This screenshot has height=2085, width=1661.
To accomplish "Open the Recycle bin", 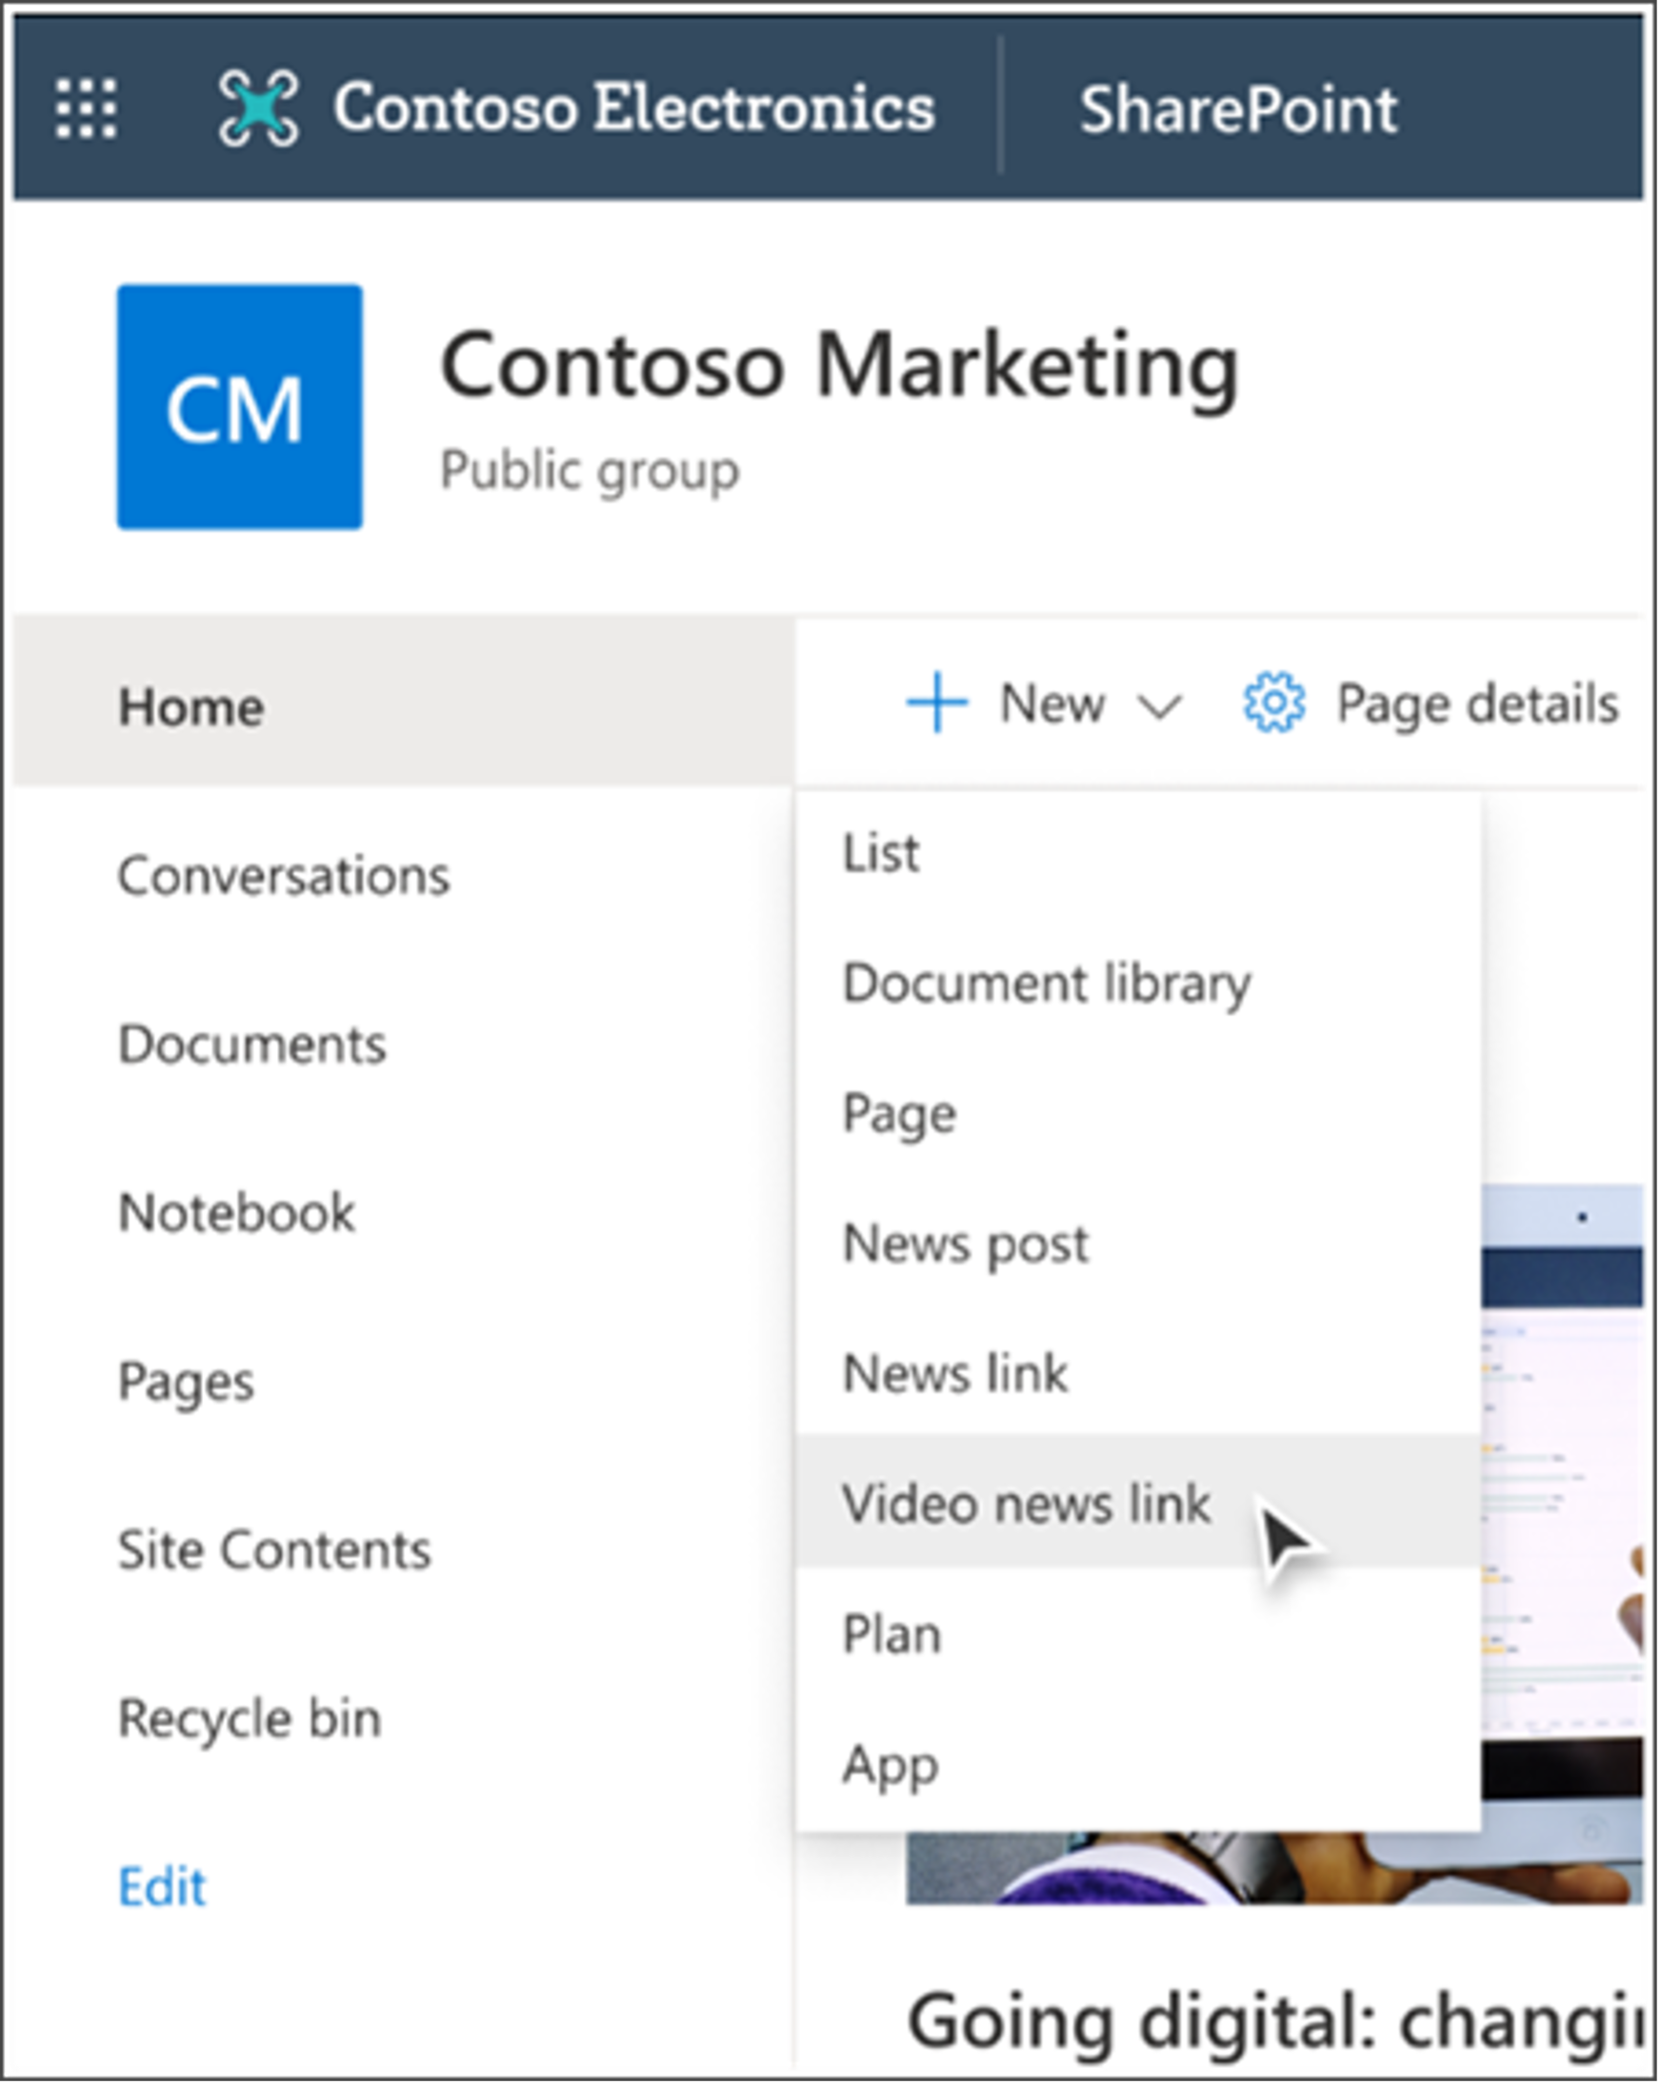I will 250,1718.
